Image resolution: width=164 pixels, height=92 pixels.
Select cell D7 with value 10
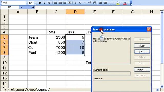coord(75,48)
